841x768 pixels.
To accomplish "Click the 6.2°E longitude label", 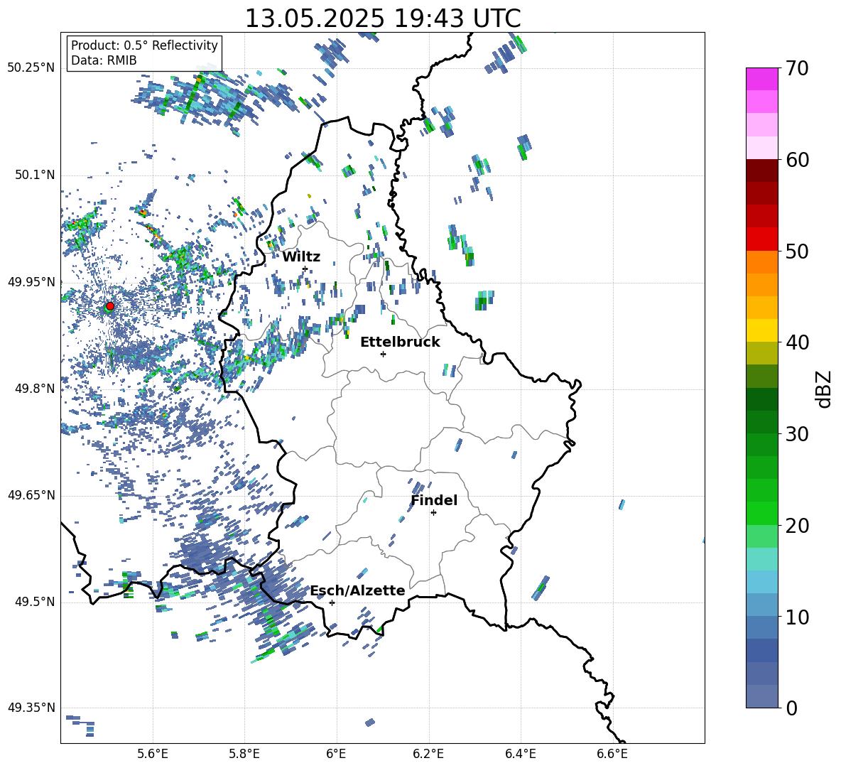I will (428, 755).
